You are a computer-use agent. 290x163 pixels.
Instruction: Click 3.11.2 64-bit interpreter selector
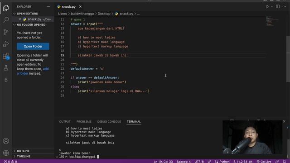click(x=243, y=161)
